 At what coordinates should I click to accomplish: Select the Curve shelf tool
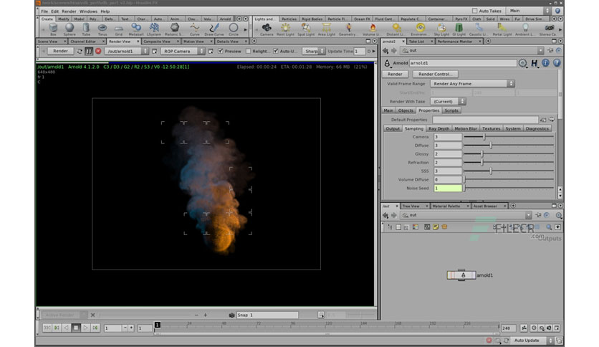[x=195, y=29]
